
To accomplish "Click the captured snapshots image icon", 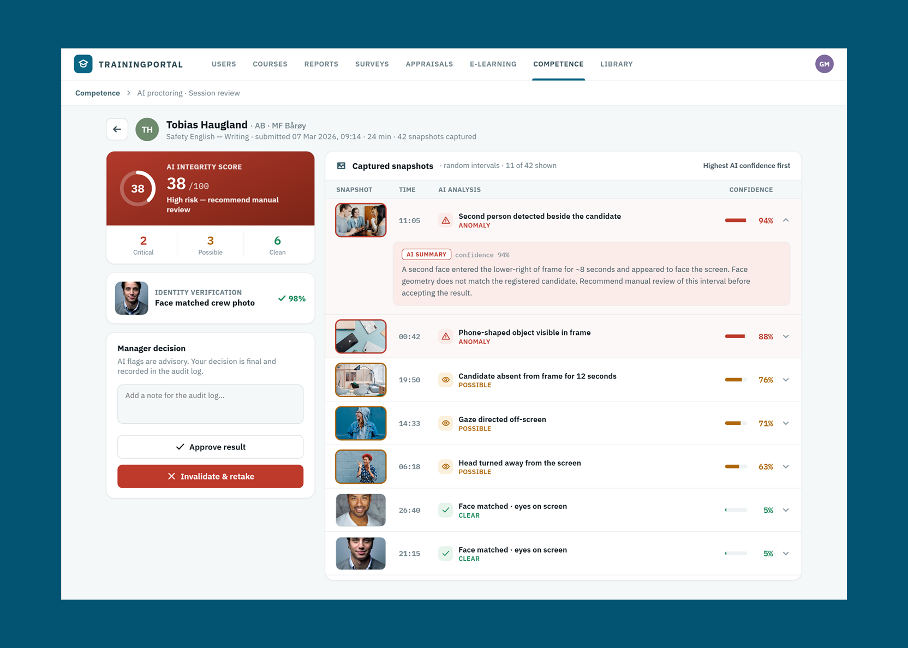I will [341, 166].
